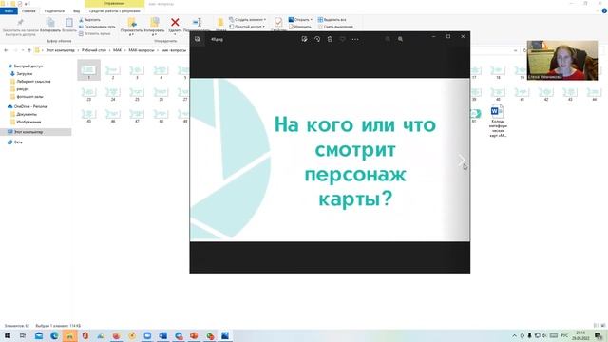608x342 pixels.
Task: Open the three-dots more menu in Photos
Action: 355,39
